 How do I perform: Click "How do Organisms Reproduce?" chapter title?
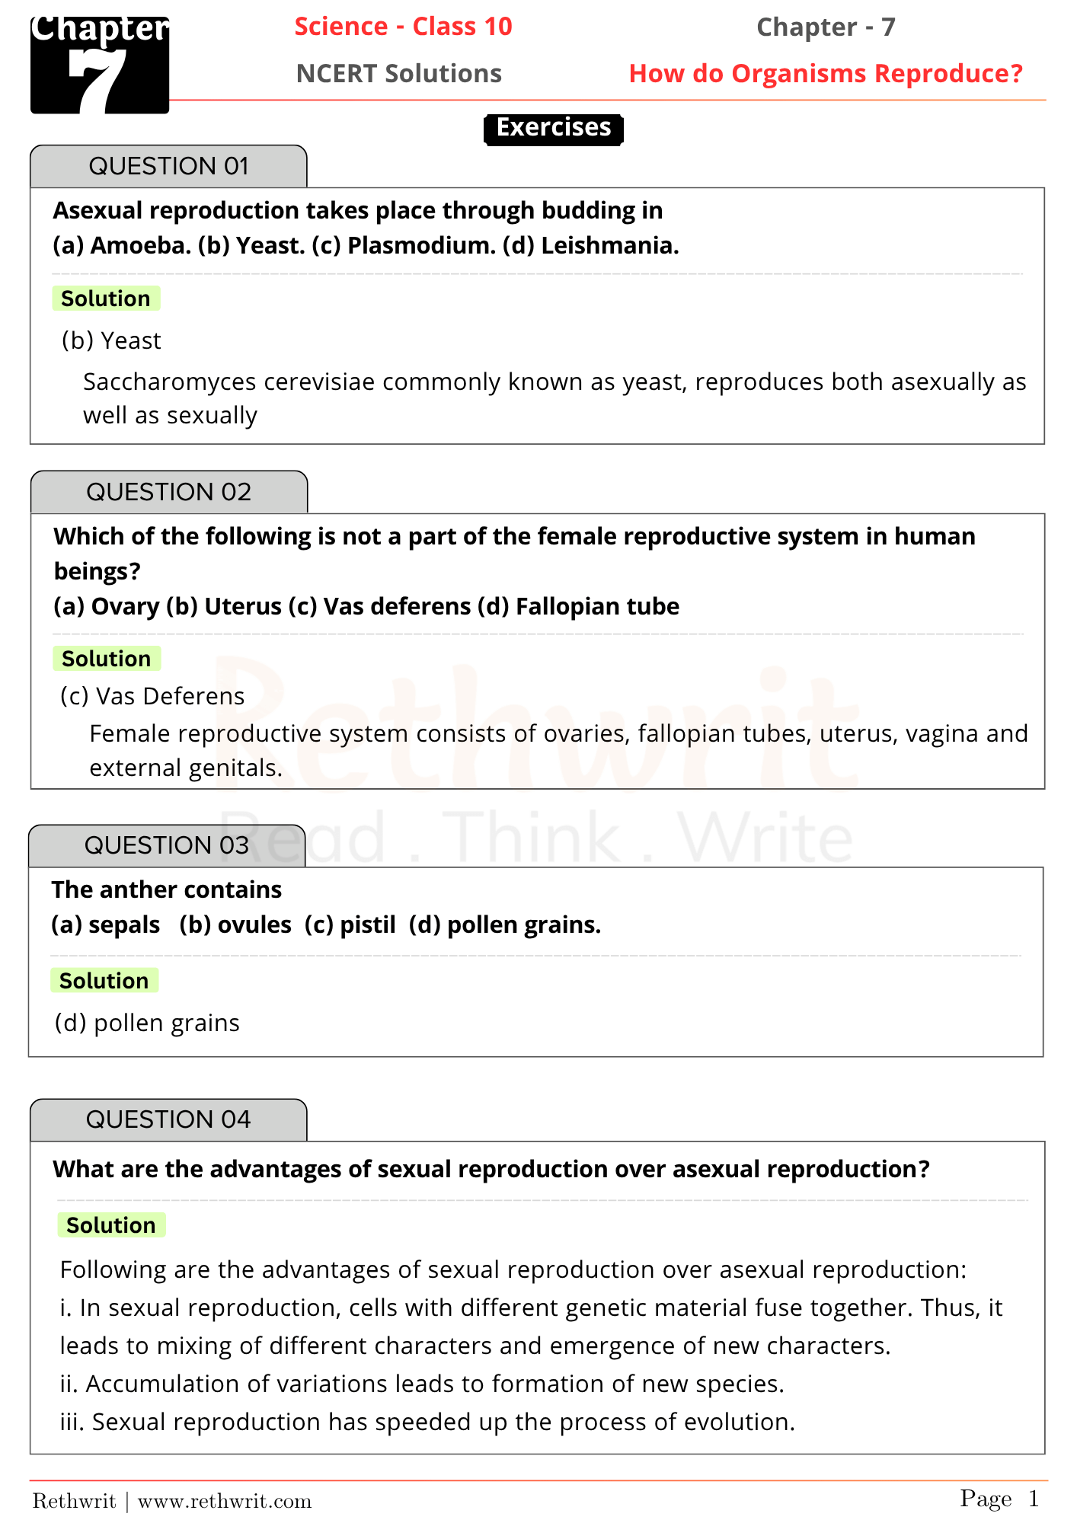point(826,74)
